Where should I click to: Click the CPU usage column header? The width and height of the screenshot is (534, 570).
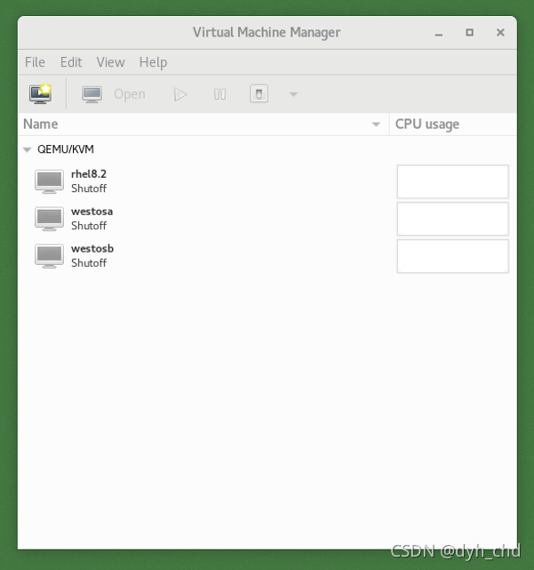(453, 124)
